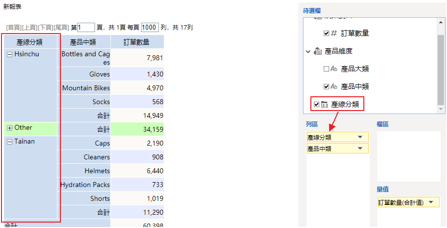
Task: Uncheck the 產品中類 checkbox
Action: pos(326,87)
